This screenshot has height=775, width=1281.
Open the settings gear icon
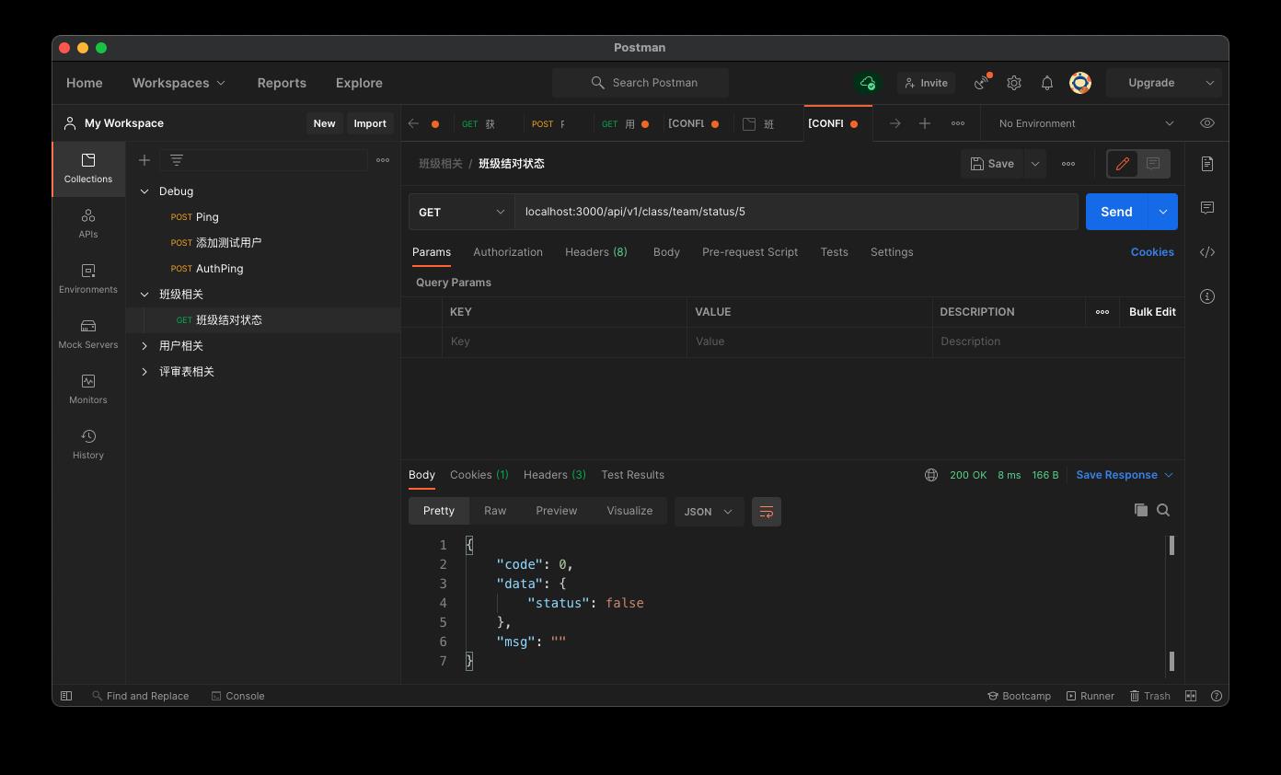coord(1014,83)
